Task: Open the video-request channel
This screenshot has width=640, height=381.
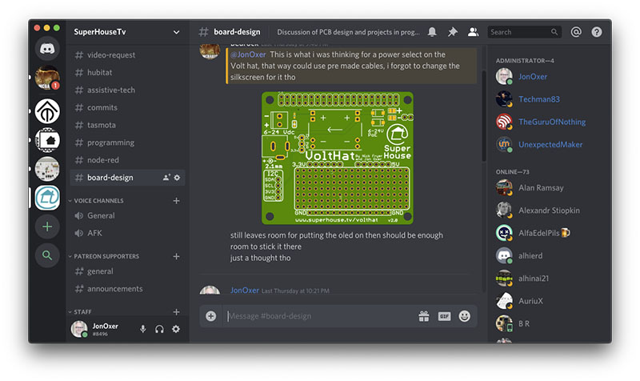Action: [127, 55]
